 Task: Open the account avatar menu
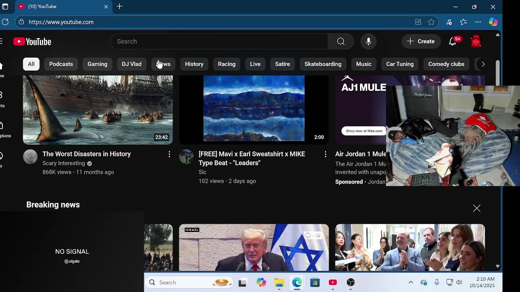(x=476, y=41)
